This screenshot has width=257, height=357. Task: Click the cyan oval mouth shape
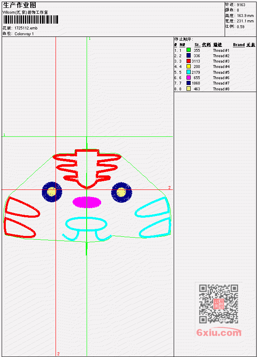[86, 224]
